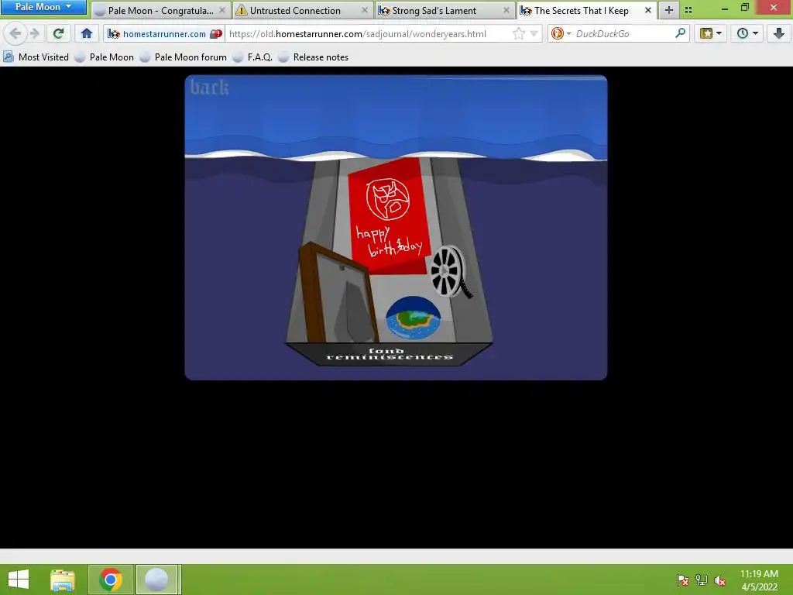The width and height of the screenshot is (793, 595).
Task: Open the network status tray icon
Action: click(x=702, y=580)
